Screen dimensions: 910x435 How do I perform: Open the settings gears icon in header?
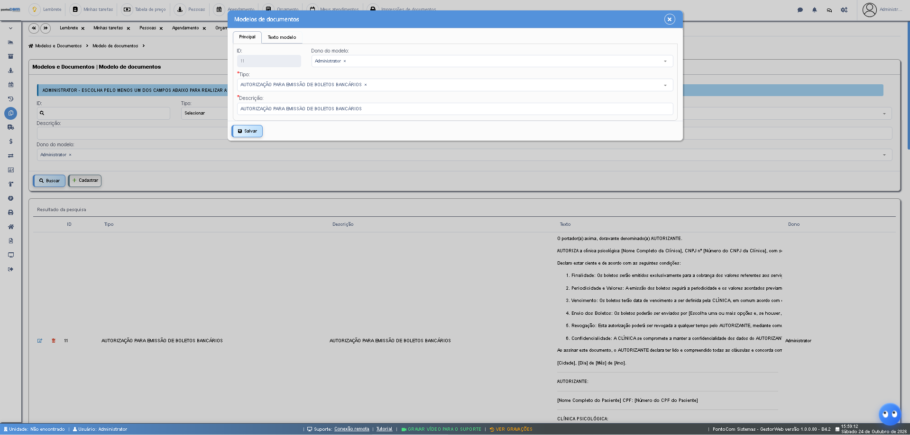(x=844, y=9)
